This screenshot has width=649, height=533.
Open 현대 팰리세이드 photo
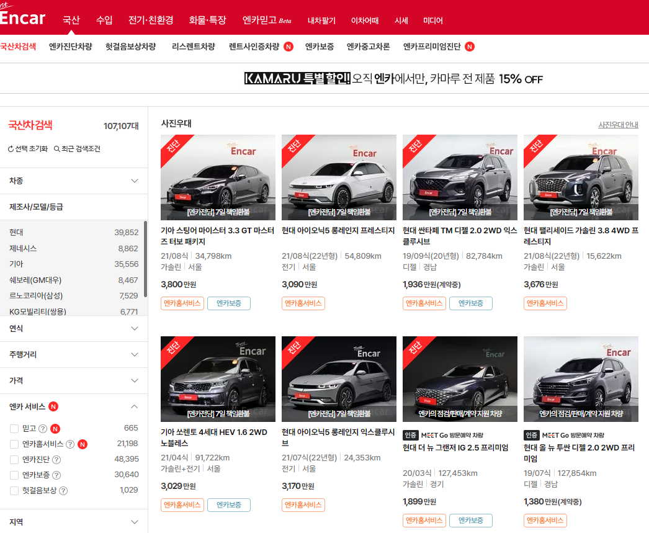pos(581,177)
